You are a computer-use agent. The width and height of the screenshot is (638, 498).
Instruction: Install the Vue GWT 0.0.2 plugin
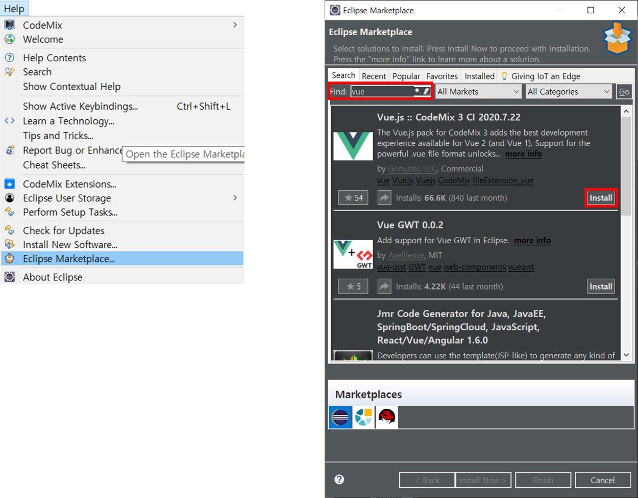coord(601,286)
